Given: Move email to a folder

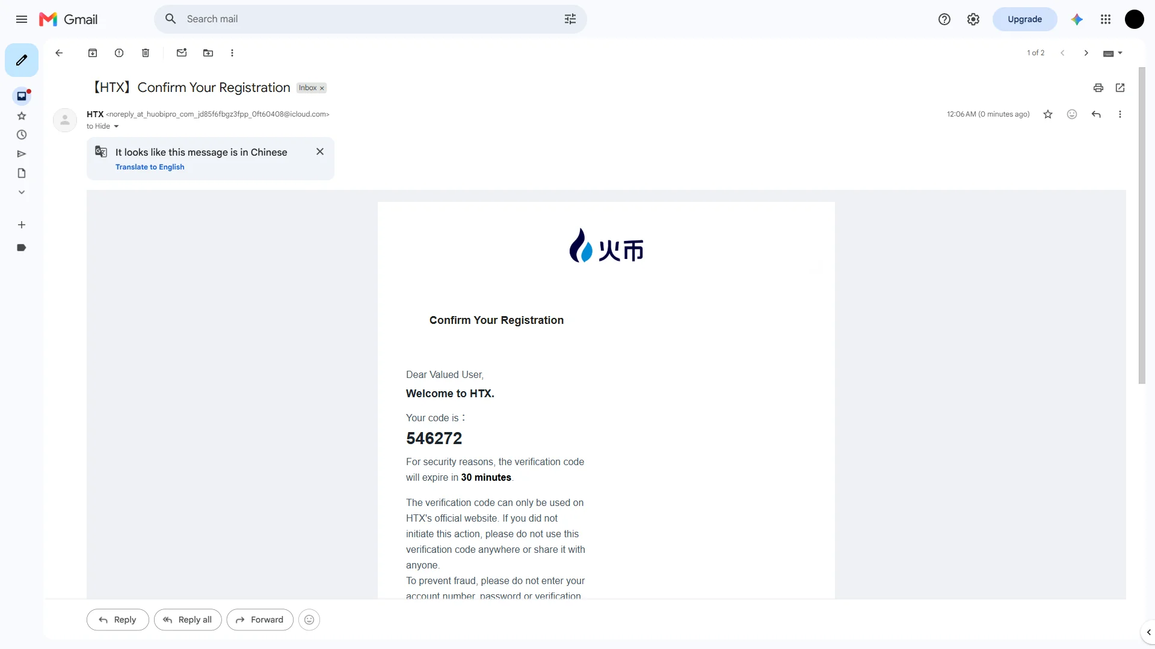Looking at the screenshot, I should (x=208, y=53).
